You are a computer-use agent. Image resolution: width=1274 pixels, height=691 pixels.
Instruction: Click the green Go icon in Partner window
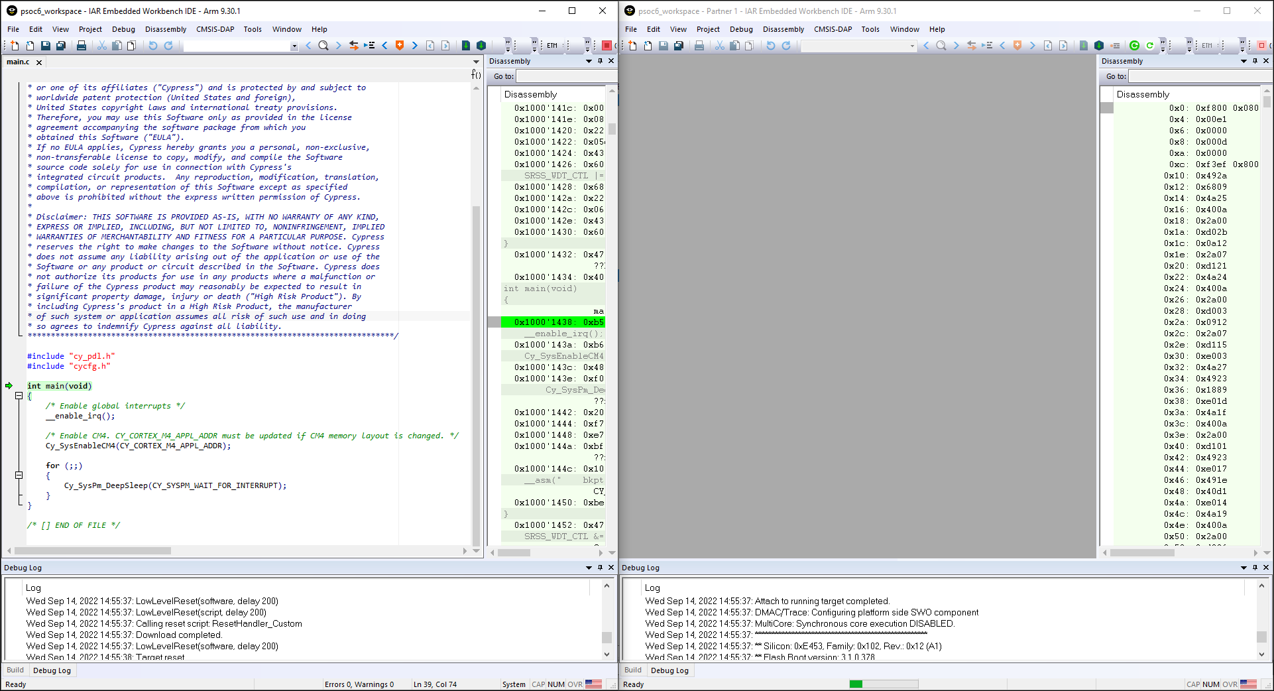[x=1134, y=45]
